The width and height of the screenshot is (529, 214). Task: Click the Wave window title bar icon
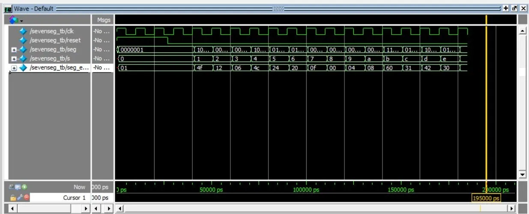pyautogui.click(x=8, y=8)
